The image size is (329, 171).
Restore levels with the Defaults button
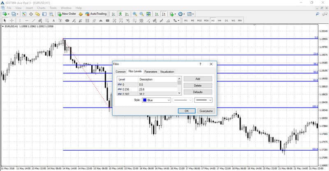pyautogui.click(x=198, y=92)
